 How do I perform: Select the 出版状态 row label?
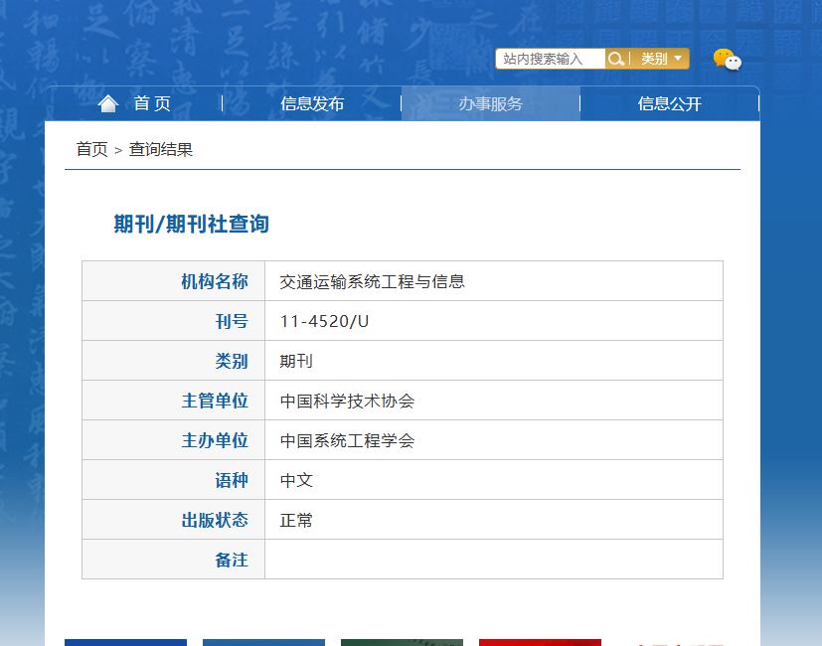215,520
